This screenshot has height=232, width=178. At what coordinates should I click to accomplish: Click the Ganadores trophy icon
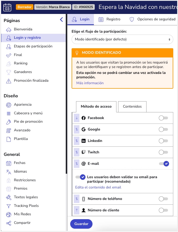9,72
